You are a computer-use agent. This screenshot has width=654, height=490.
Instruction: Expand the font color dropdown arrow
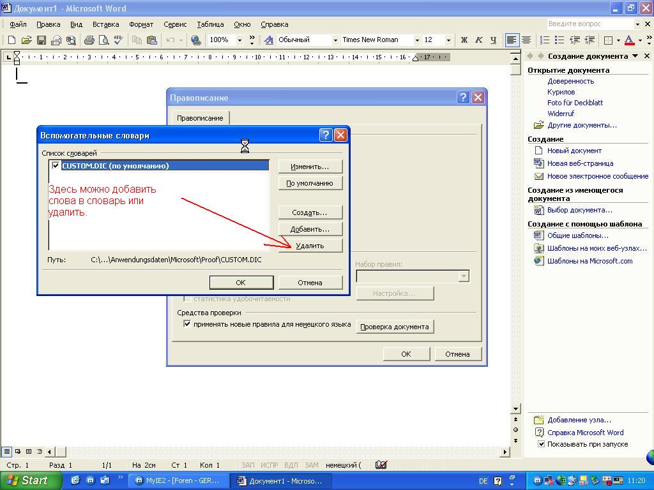(x=640, y=40)
